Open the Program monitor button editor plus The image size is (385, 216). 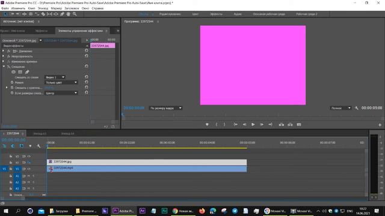click(380, 125)
